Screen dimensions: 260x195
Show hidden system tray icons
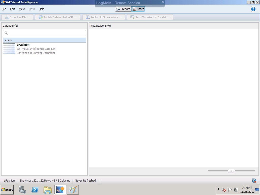coord(218,189)
